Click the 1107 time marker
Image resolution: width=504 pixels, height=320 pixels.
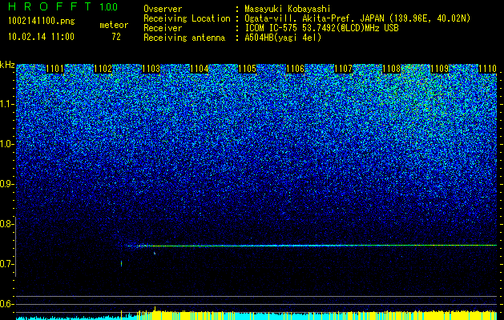pos(343,69)
